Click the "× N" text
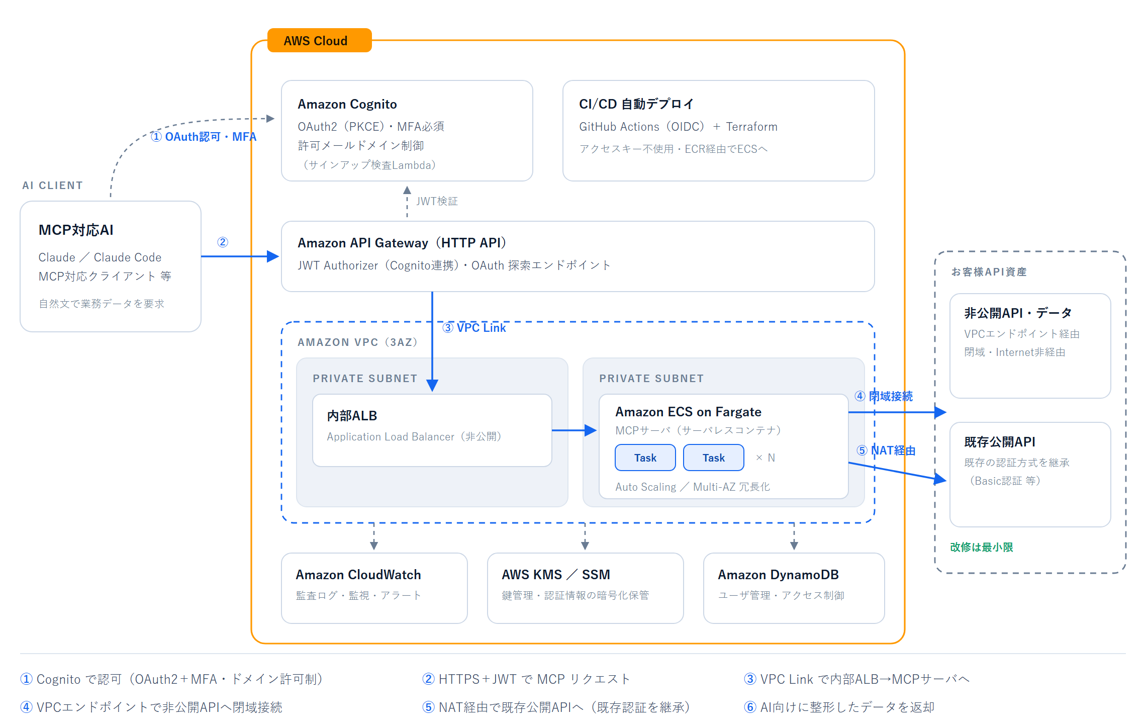1146x724 pixels. tap(766, 458)
